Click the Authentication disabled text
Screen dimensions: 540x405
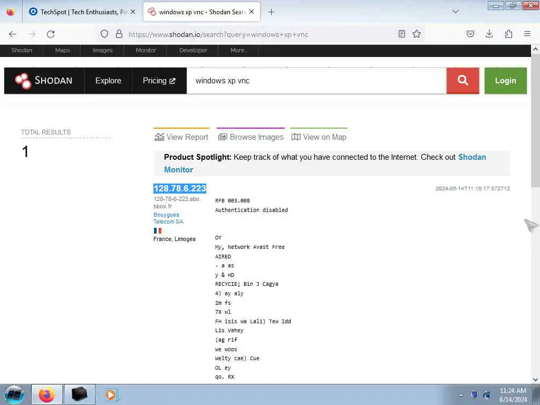(252, 210)
